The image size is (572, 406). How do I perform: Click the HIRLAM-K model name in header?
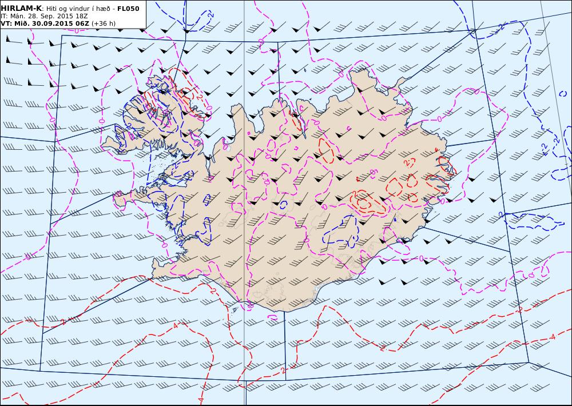click(x=21, y=9)
